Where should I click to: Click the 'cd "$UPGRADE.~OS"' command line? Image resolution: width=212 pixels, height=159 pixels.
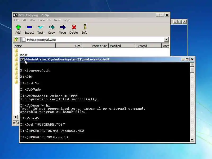[x=43, y=124]
